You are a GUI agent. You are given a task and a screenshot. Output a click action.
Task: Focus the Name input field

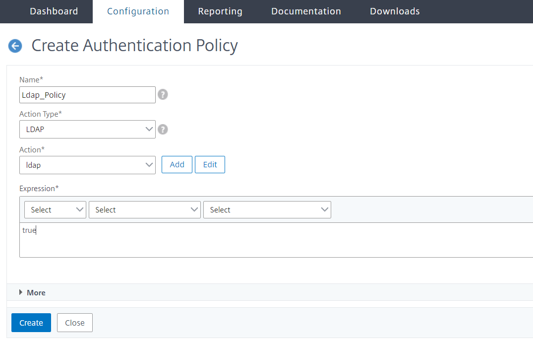87,95
